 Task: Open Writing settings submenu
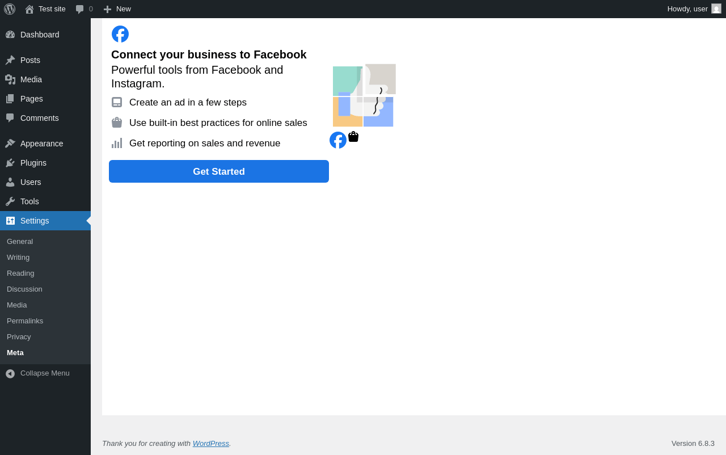pos(45,257)
